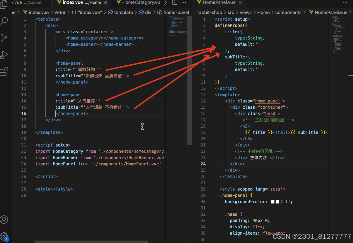The width and height of the screenshot is (353, 243).
Task: Close the index.vue tab
Action: pos(106,2)
